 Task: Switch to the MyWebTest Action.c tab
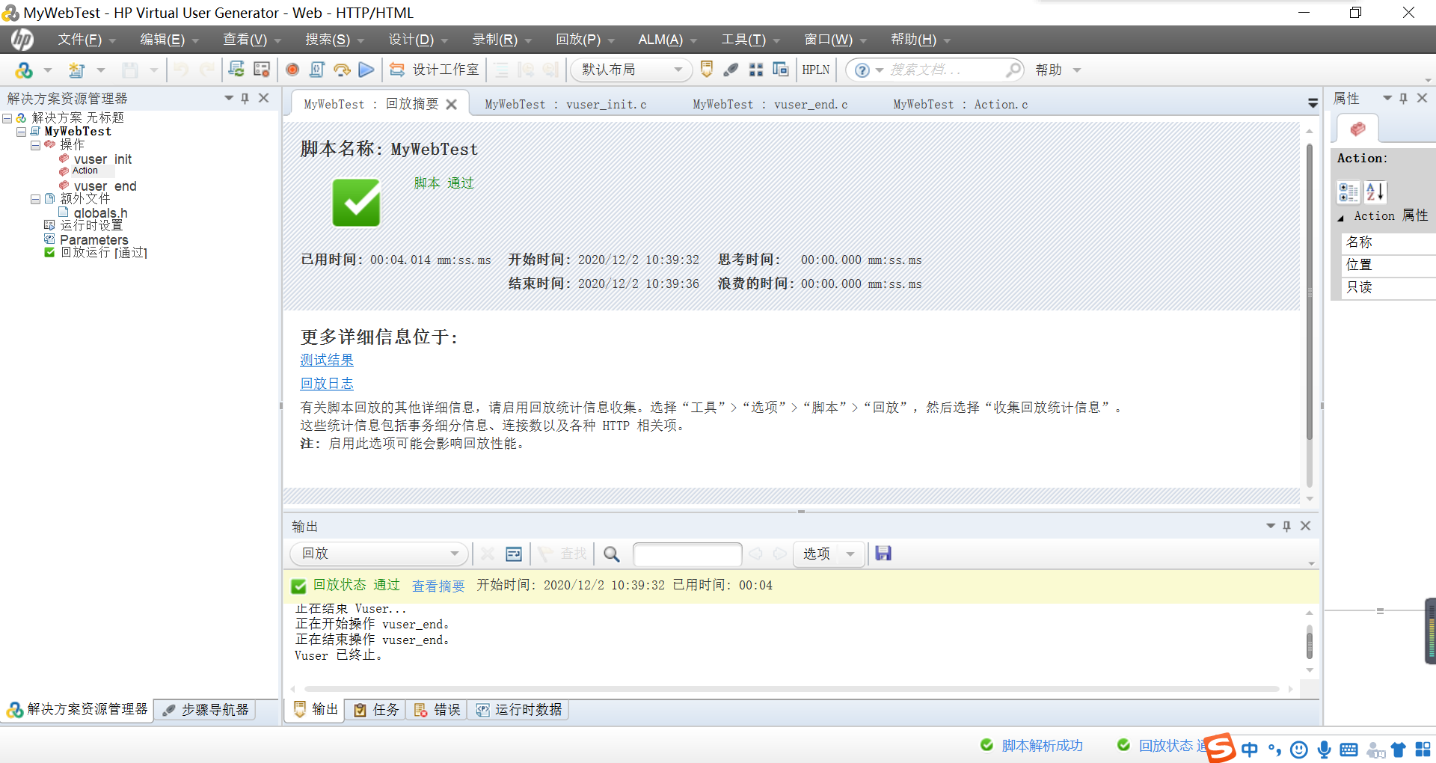(x=960, y=105)
